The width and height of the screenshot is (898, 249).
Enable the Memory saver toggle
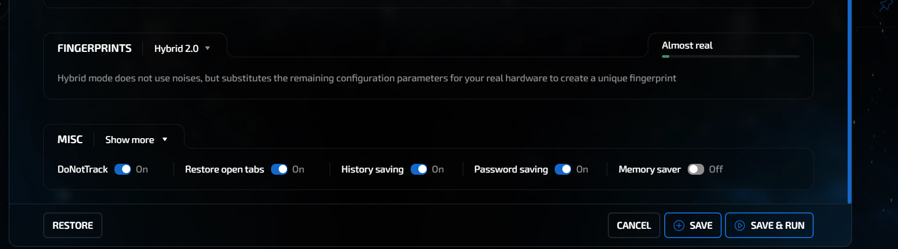tap(696, 169)
